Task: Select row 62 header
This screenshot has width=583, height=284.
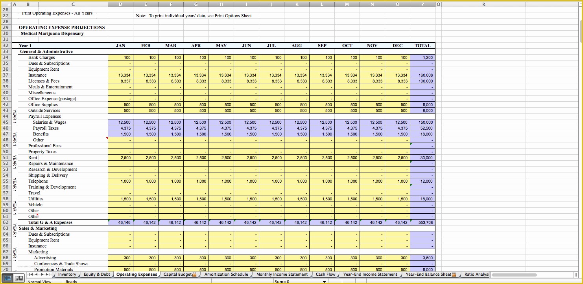Action: pyautogui.click(x=6, y=222)
